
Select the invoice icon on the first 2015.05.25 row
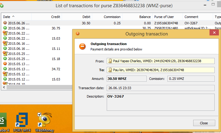coord(5,53)
